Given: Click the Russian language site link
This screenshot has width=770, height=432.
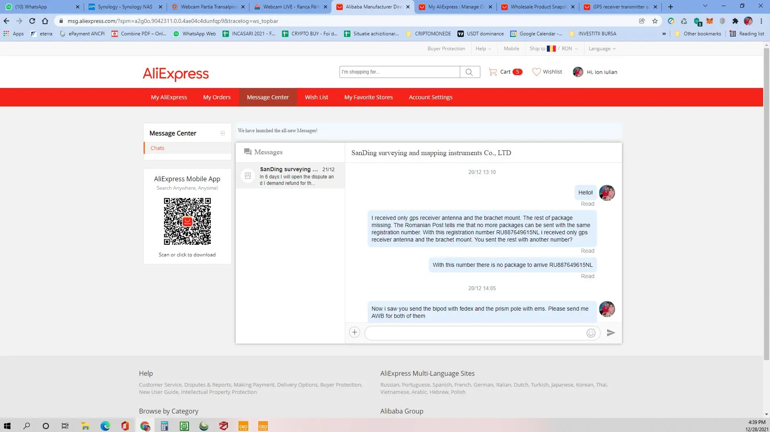Looking at the screenshot, I should tap(390, 385).
